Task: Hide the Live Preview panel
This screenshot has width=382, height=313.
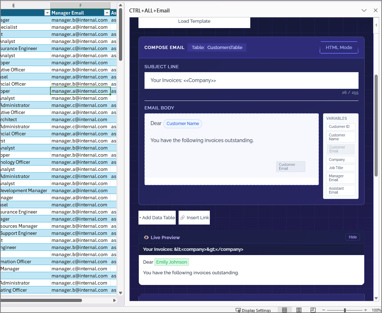Action: tap(353, 237)
